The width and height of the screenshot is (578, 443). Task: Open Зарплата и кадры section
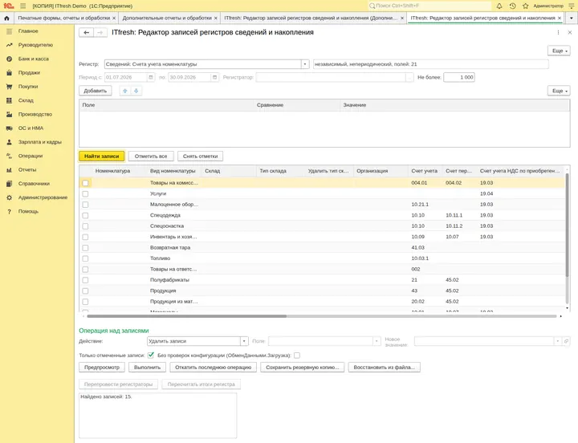(x=40, y=142)
